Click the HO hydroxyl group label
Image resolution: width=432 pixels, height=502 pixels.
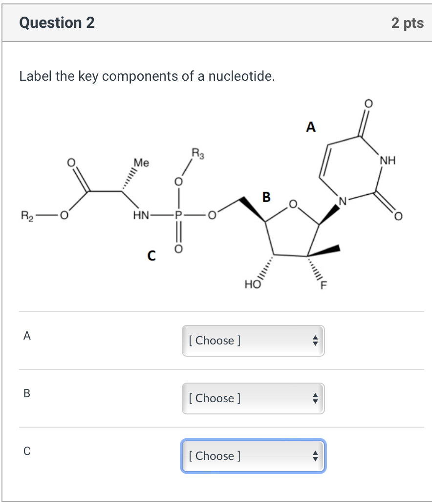[x=253, y=284]
